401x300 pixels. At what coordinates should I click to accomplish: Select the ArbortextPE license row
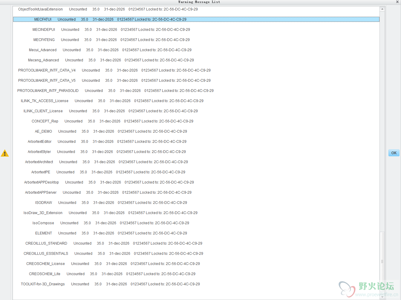[x=196, y=172]
